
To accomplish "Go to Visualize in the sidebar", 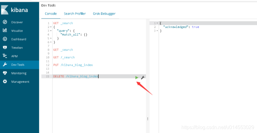I will click(17, 31).
